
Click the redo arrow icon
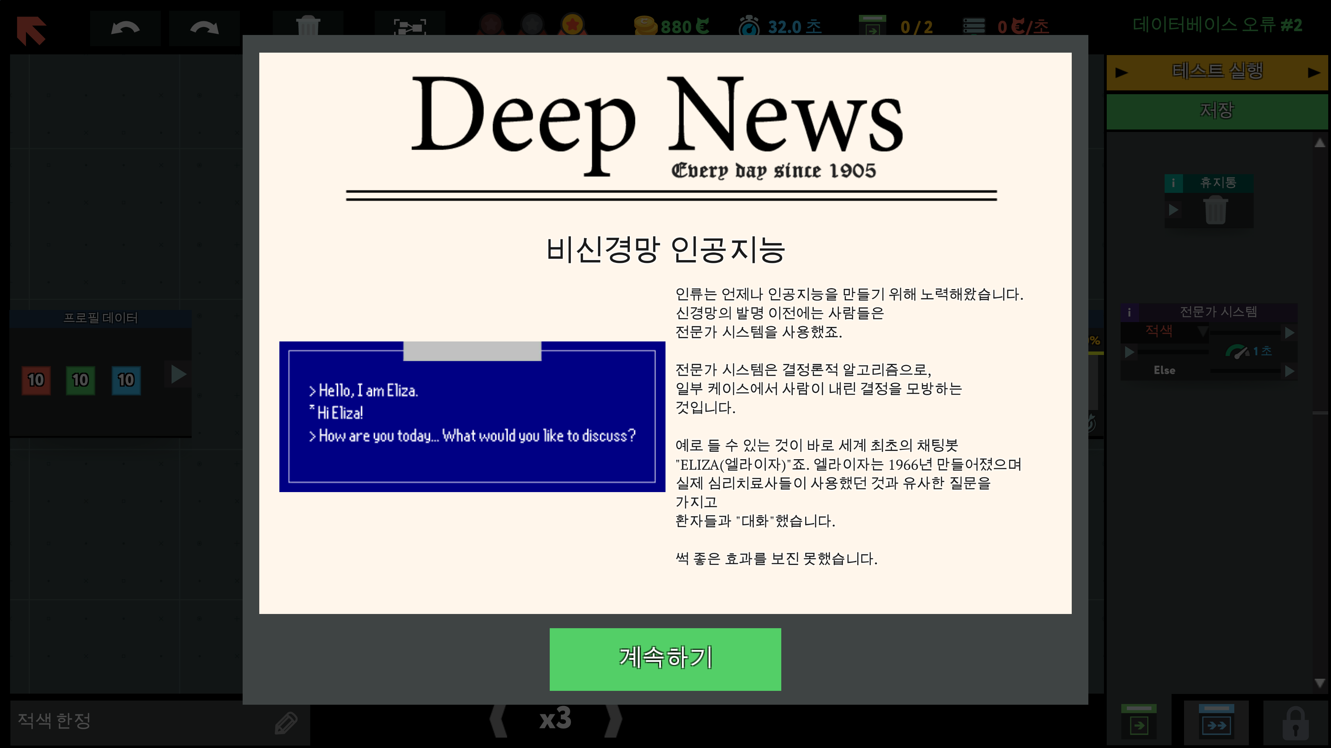pos(204,28)
